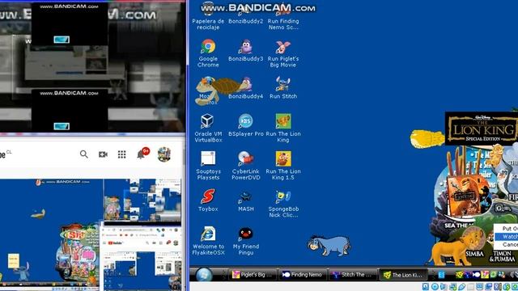This screenshot has height=291, width=518.
Task: Launch the Toybox desktop icon
Action: coord(208,200)
